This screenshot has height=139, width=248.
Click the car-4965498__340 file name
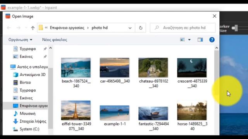coord(115,81)
